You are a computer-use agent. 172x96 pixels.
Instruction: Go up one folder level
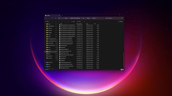point(52,18)
